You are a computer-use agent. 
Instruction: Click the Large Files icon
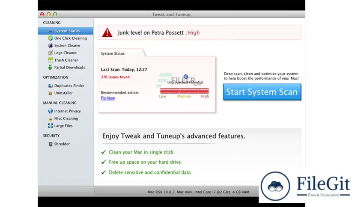point(51,126)
